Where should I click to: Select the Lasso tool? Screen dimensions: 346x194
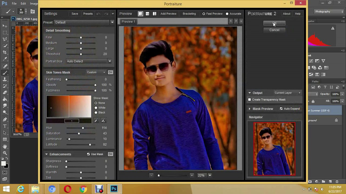tap(5, 39)
